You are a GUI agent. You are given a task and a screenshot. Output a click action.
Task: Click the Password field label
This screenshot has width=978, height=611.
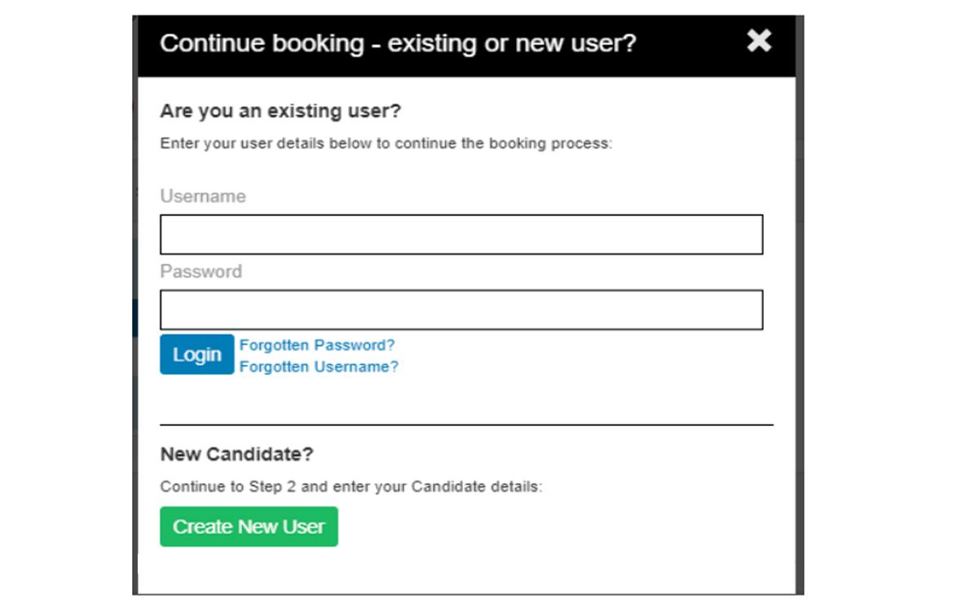[200, 271]
